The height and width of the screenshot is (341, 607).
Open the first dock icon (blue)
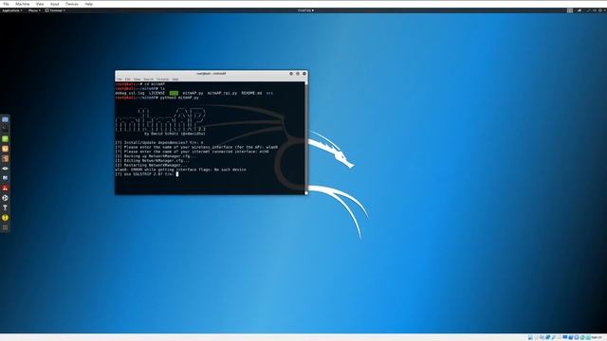click(x=5, y=119)
